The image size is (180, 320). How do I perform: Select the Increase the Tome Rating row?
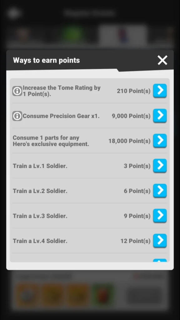[x=90, y=91]
